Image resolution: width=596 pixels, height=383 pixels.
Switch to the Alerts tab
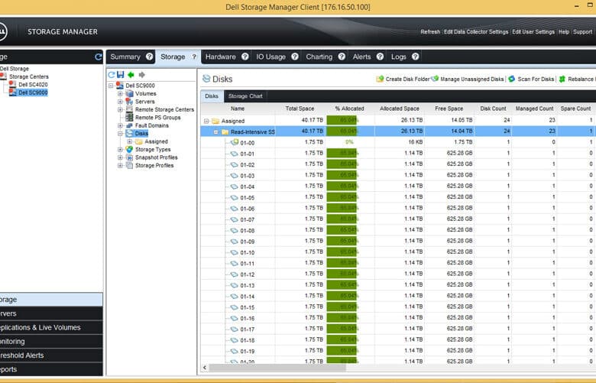(361, 57)
